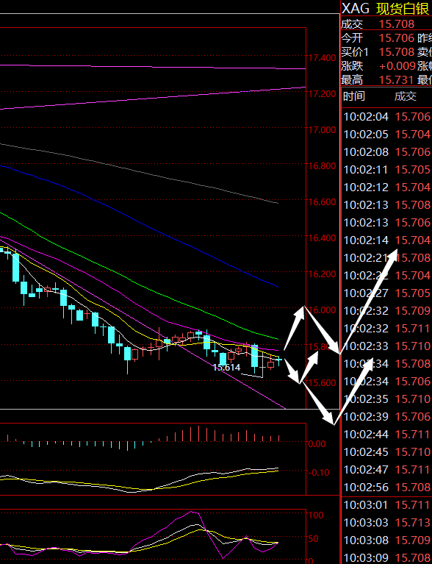Click the 涨跌 change value +0.009
Screen dimensions: 432x564
pos(397,66)
